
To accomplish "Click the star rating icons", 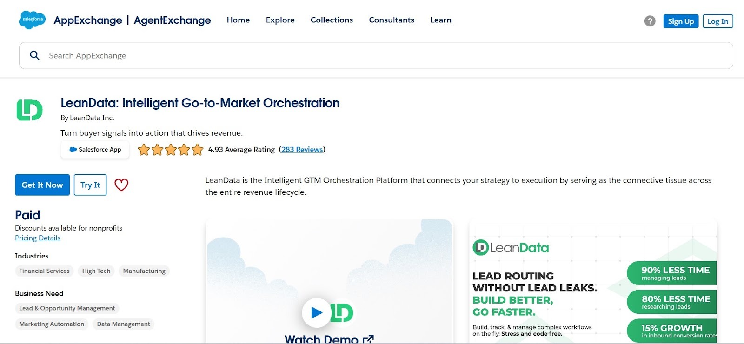I will coord(171,150).
